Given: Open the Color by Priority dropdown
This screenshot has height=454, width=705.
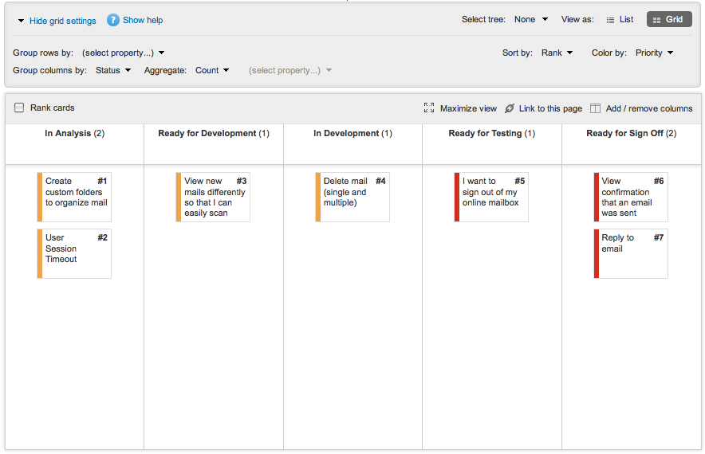Looking at the screenshot, I should tap(654, 53).
